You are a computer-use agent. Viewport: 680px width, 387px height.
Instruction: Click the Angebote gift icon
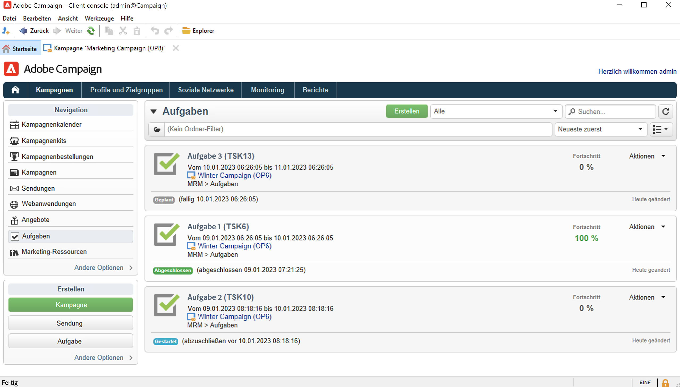pyautogui.click(x=14, y=220)
